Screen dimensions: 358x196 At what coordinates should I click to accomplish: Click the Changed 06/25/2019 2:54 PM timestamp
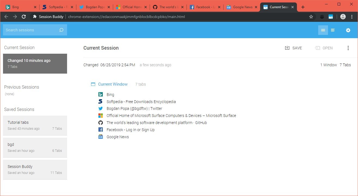109,65
